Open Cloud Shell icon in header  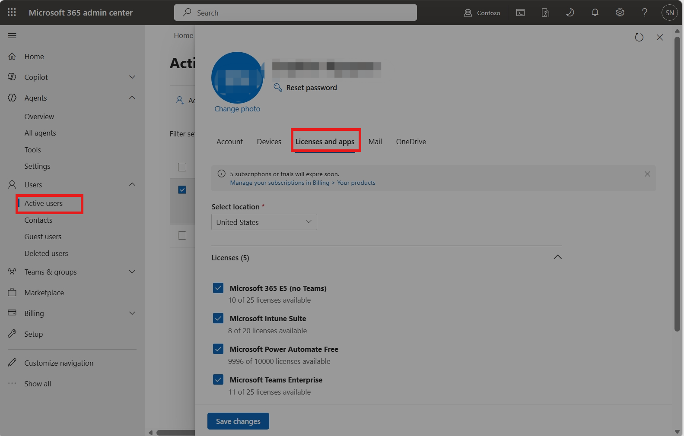pos(521,13)
